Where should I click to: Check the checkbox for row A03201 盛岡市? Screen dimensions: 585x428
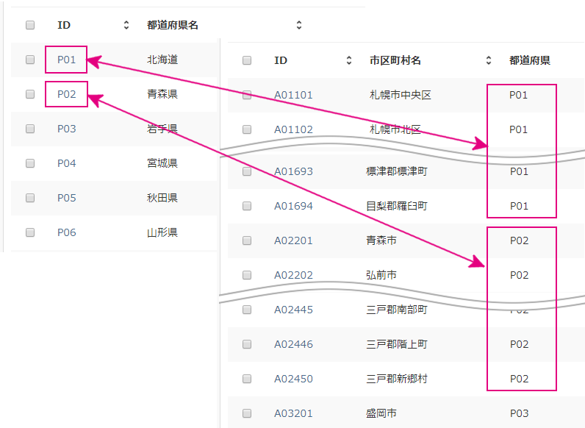pyautogui.click(x=247, y=413)
